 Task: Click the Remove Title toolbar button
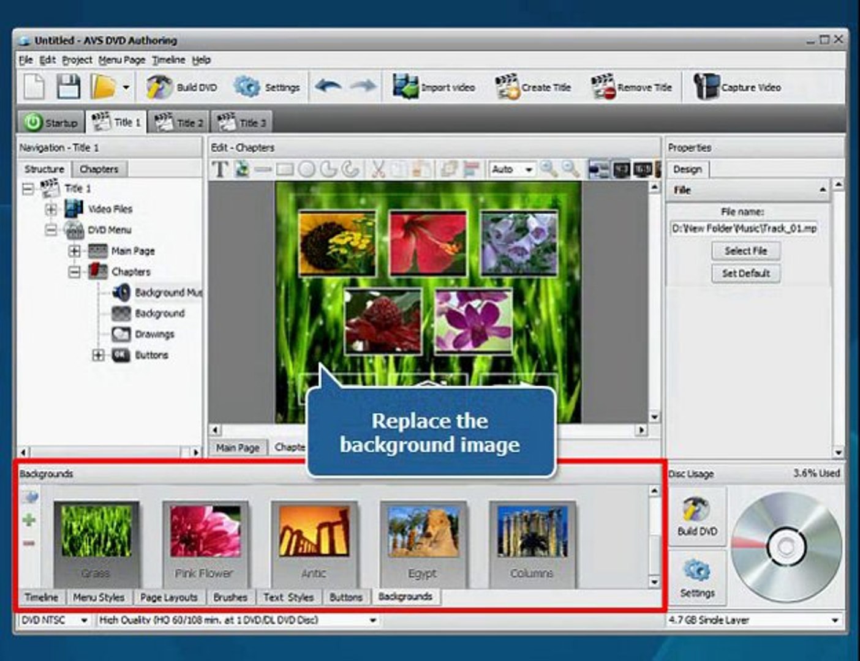[631, 87]
